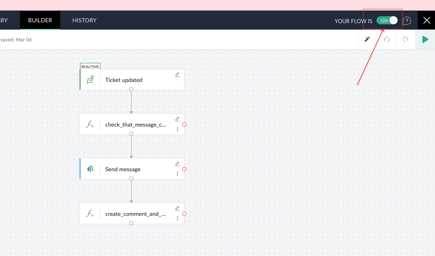Click the YOUR FLOW IS label
The width and height of the screenshot is (435, 256).
point(353,21)
